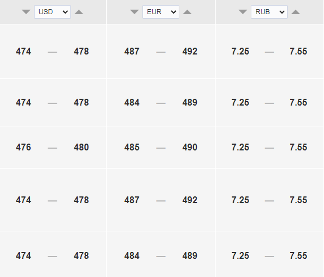Image resolution: width=324 pixels, height=277 pixels.
Task: Click USD sell rate 480
Action: click(81, 148)
